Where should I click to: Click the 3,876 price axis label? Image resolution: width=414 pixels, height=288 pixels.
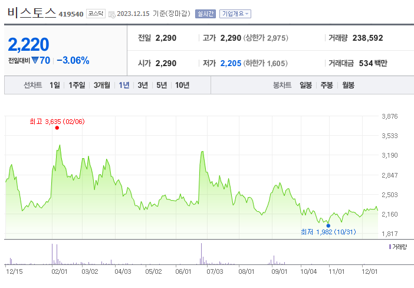(390, 116)
